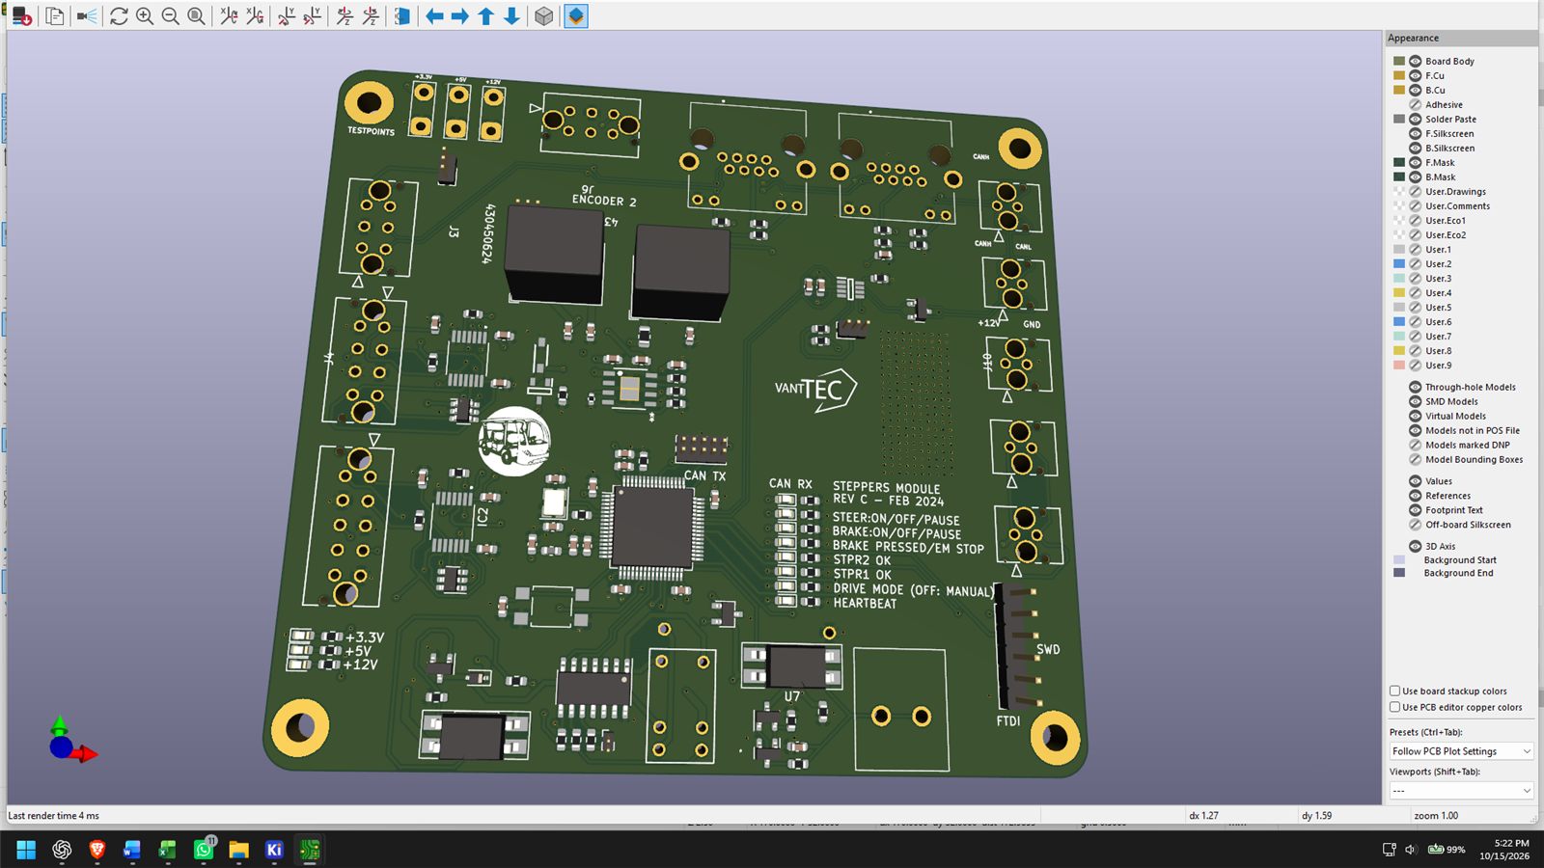
Task: Open File Explorer from the taskbar
Action: [x=238, y=850]
